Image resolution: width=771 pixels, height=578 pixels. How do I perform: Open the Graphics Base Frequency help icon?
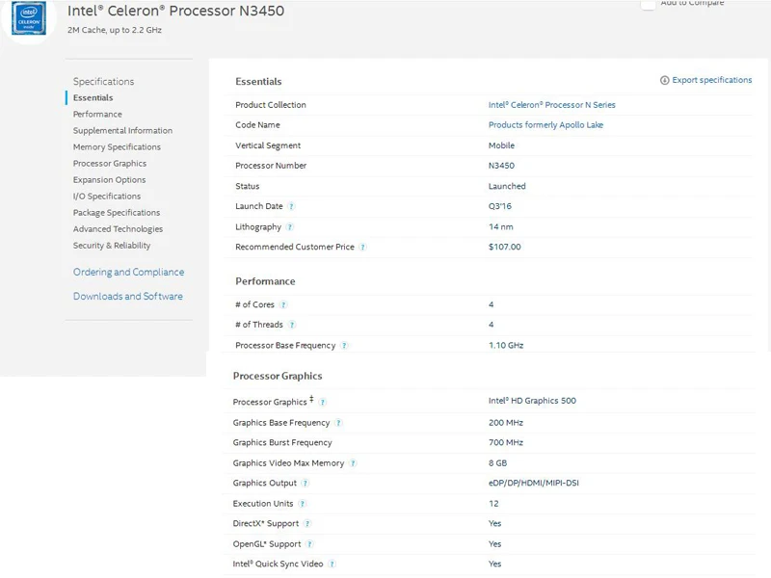(x=338, y=423)
